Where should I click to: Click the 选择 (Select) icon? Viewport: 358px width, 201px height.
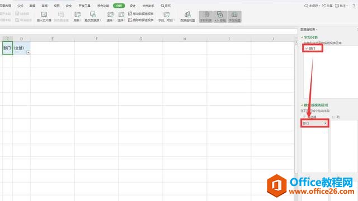pos(121,14)
